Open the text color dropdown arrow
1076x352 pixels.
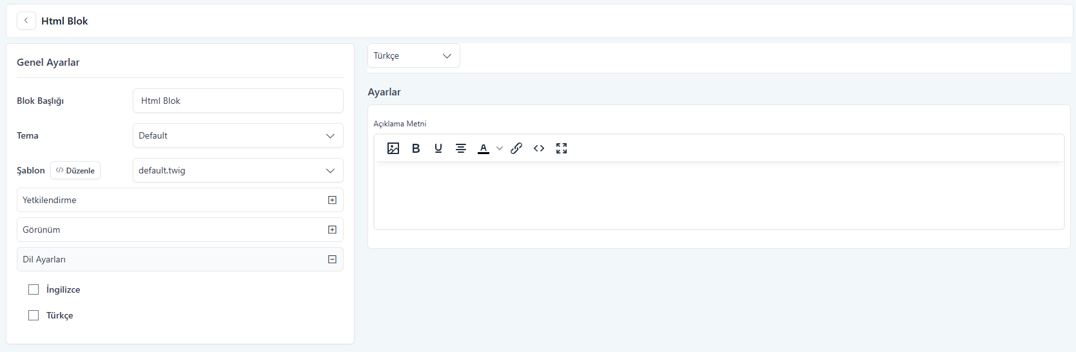[500, 148]
